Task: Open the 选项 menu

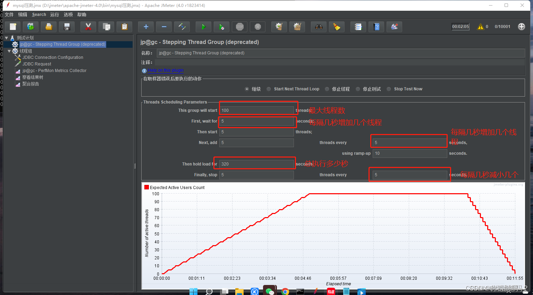Action: (x=68, y=15)
